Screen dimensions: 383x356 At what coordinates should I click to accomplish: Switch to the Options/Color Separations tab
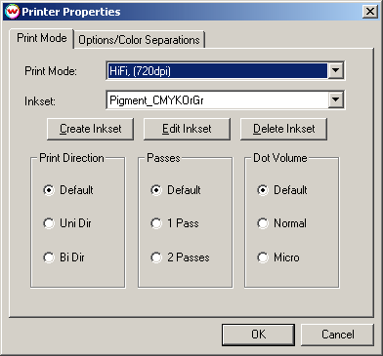(139, 40)
